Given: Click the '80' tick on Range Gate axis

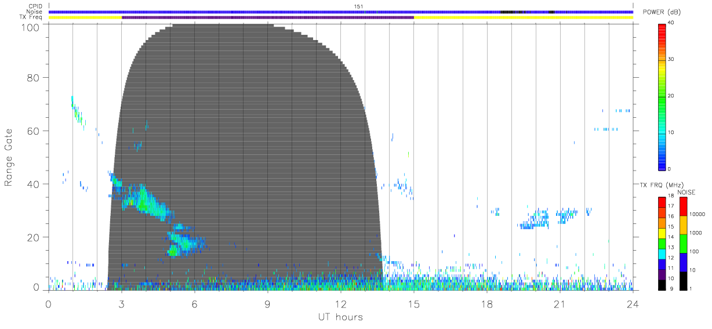Looking at the screenshot, I should click(34, 78).
